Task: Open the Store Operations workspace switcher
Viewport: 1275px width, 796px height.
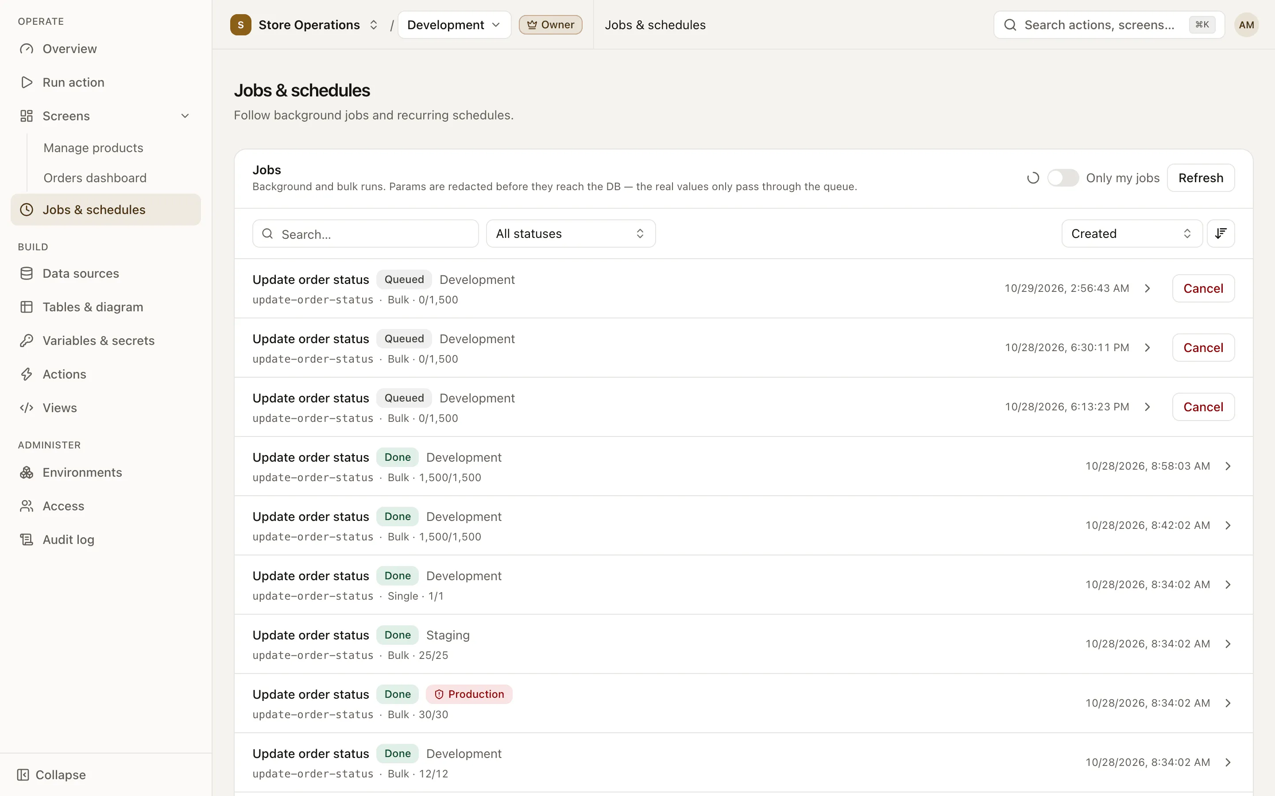Action: click(305, 25)
